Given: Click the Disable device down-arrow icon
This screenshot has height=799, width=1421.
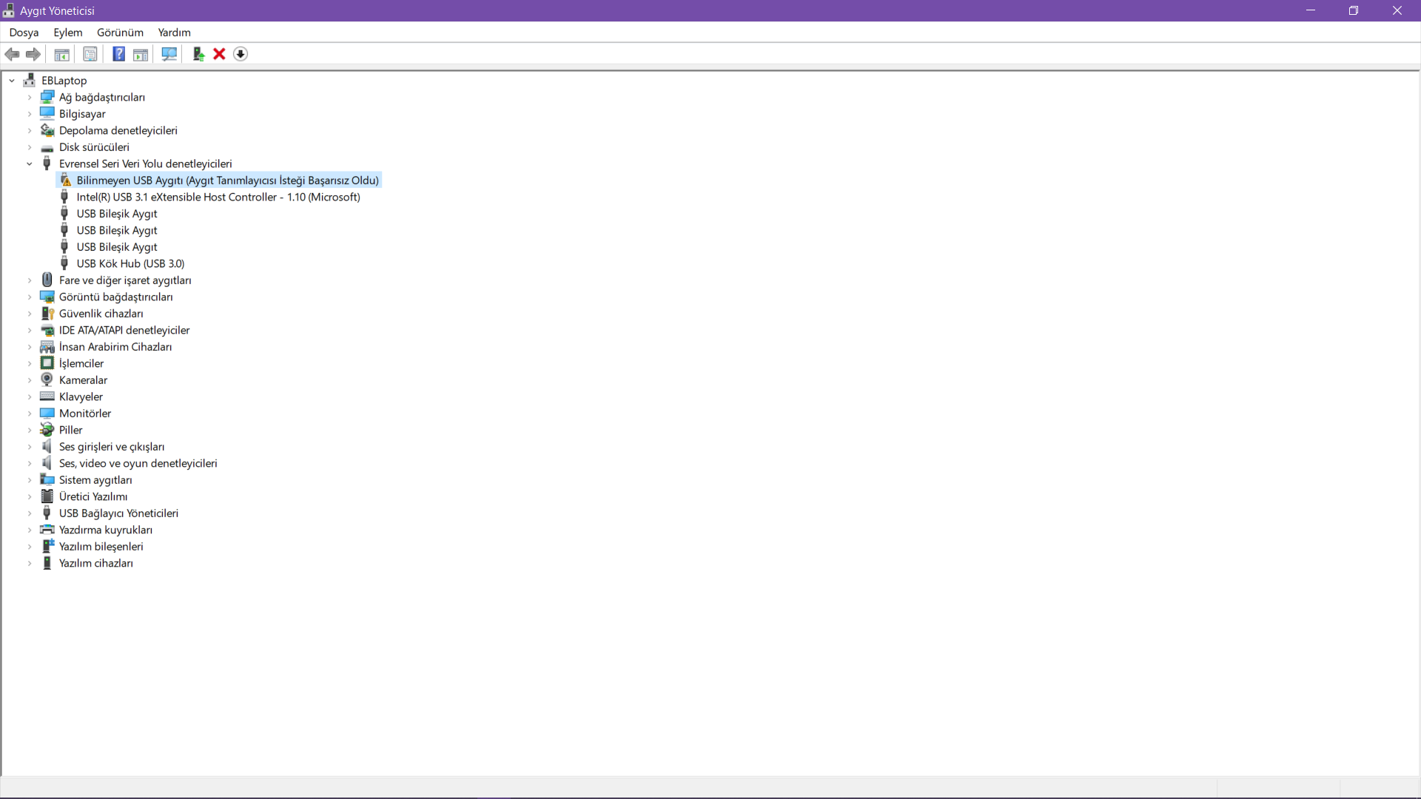Looking at the screenshot, I should [241, 54].
